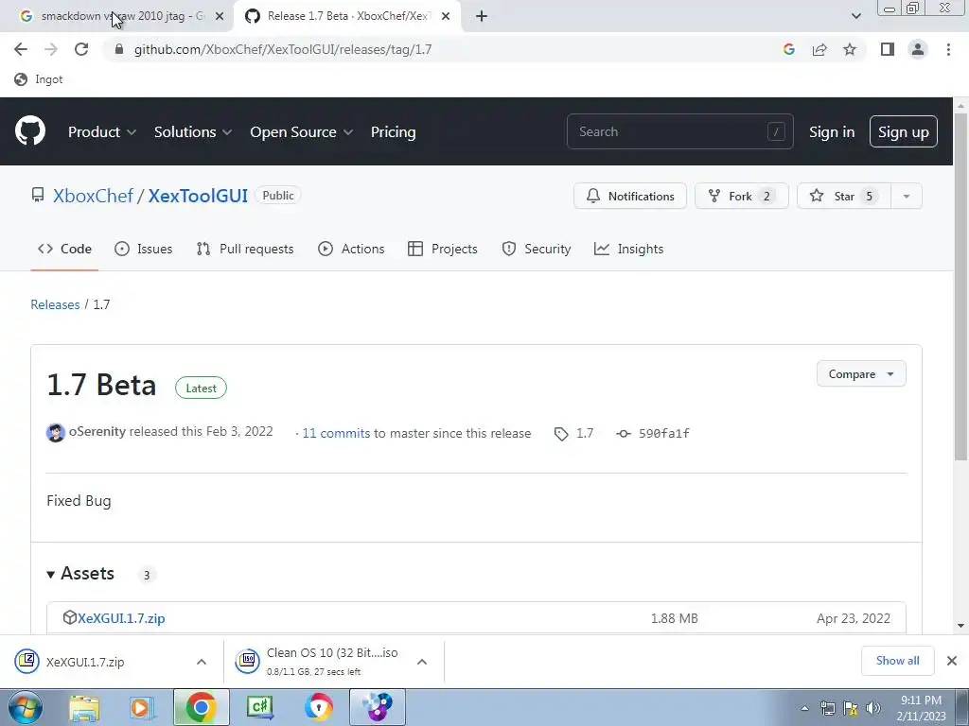Click the GitHub Octocat logo
The image size is (969, 726).
point(29,130)
